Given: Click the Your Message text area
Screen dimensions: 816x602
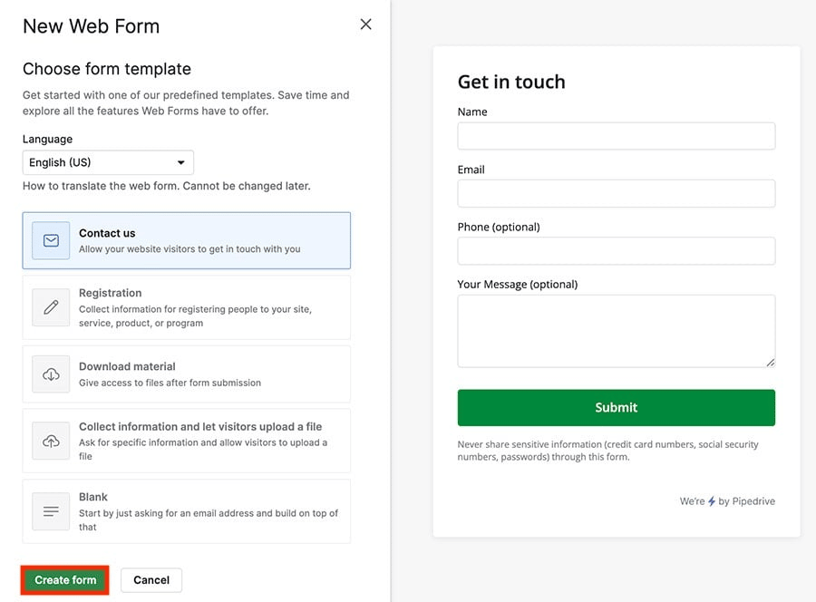Looking at the screenshot, I should pos(616,330).
